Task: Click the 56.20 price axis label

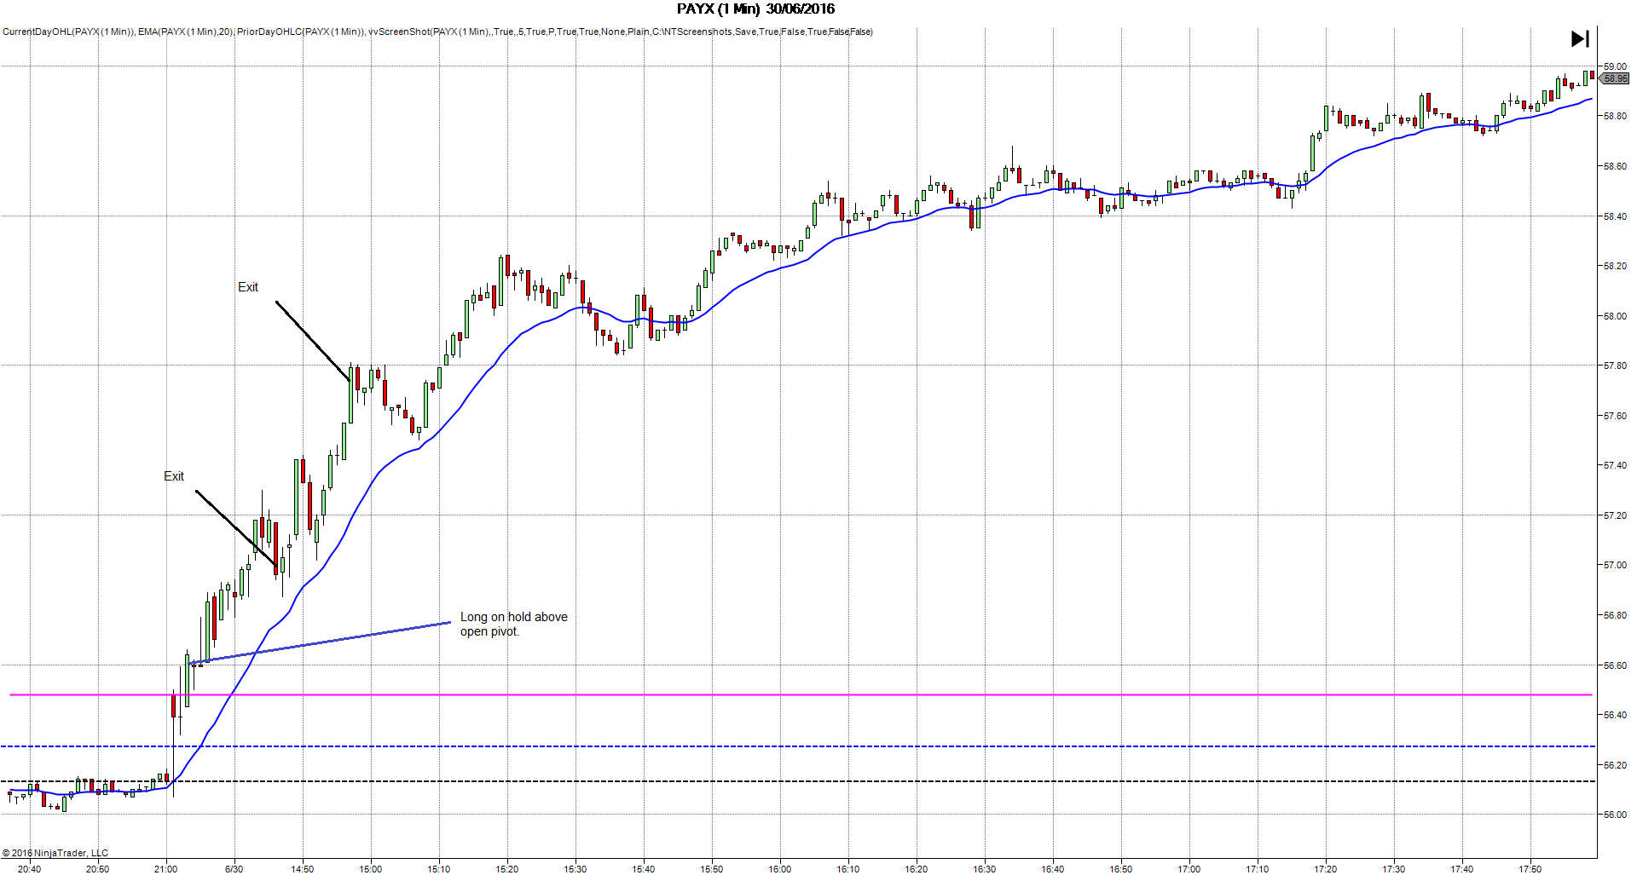Action: click(1615, 765)
